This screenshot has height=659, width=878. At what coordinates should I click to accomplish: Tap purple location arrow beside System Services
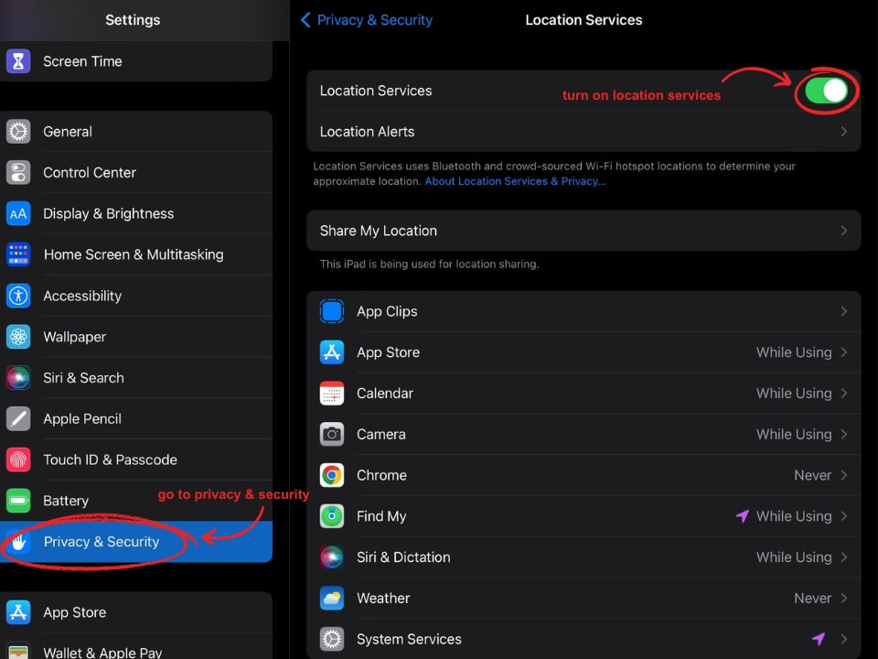tap(819, 638)
